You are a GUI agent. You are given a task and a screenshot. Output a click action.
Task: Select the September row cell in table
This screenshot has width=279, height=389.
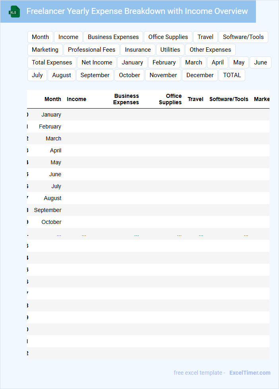point(48,210)
